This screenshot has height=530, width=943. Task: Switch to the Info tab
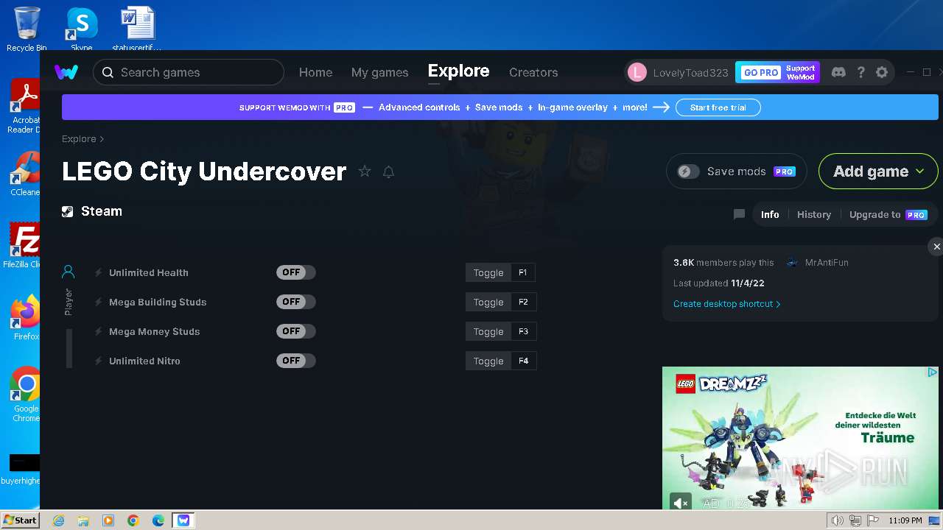[770, 214]
